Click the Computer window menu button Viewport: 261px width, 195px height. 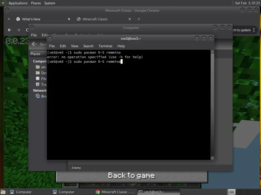click(x=32, y=27)
